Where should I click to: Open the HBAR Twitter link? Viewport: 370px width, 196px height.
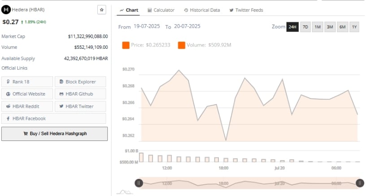pos(80,106)
